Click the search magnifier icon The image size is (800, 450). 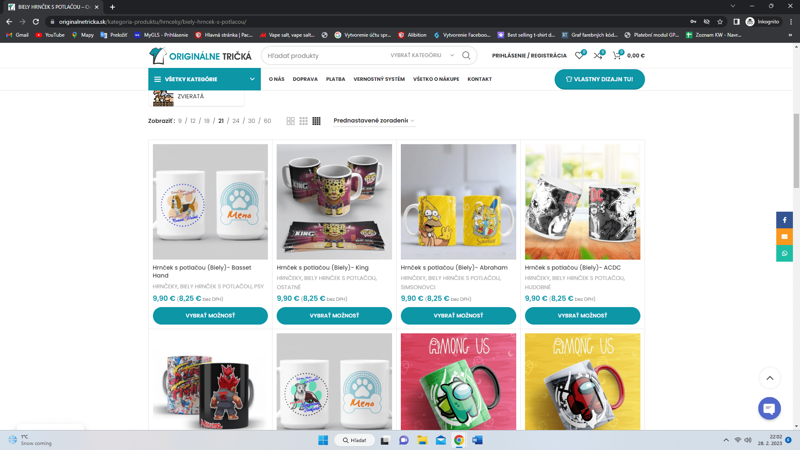tap(466, 55)
